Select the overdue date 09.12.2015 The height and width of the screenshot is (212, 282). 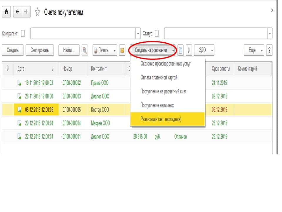(x=219, y=110)
